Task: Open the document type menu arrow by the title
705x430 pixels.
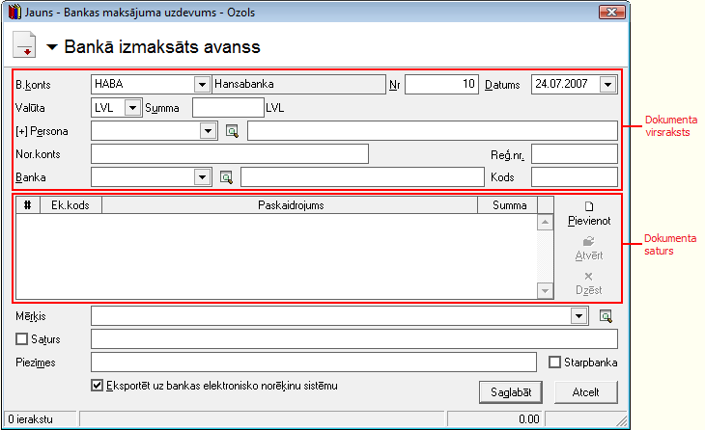Action: (52, 46)
